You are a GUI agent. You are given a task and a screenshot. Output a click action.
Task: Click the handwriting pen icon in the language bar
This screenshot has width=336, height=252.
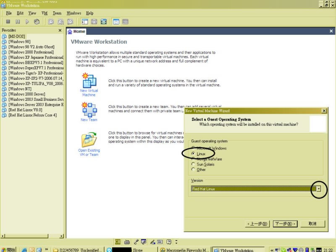[x=152, y=242]
